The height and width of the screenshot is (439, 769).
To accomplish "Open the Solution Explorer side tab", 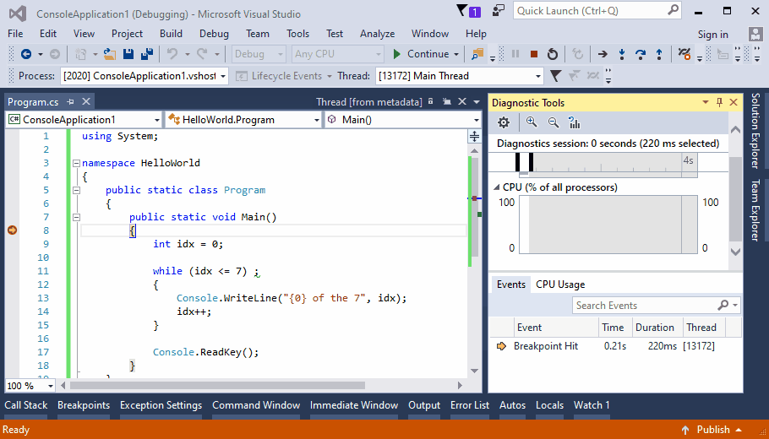I will pos(755,130).
